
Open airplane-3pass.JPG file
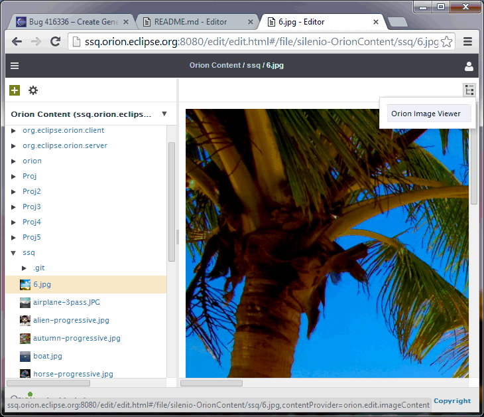67,302
